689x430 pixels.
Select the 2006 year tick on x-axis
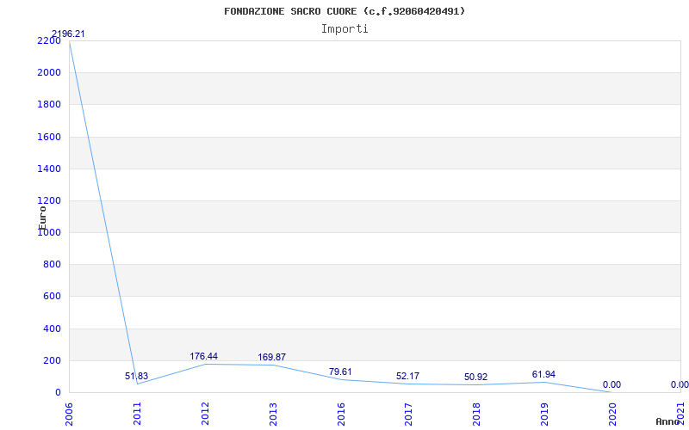click(69, 412)
